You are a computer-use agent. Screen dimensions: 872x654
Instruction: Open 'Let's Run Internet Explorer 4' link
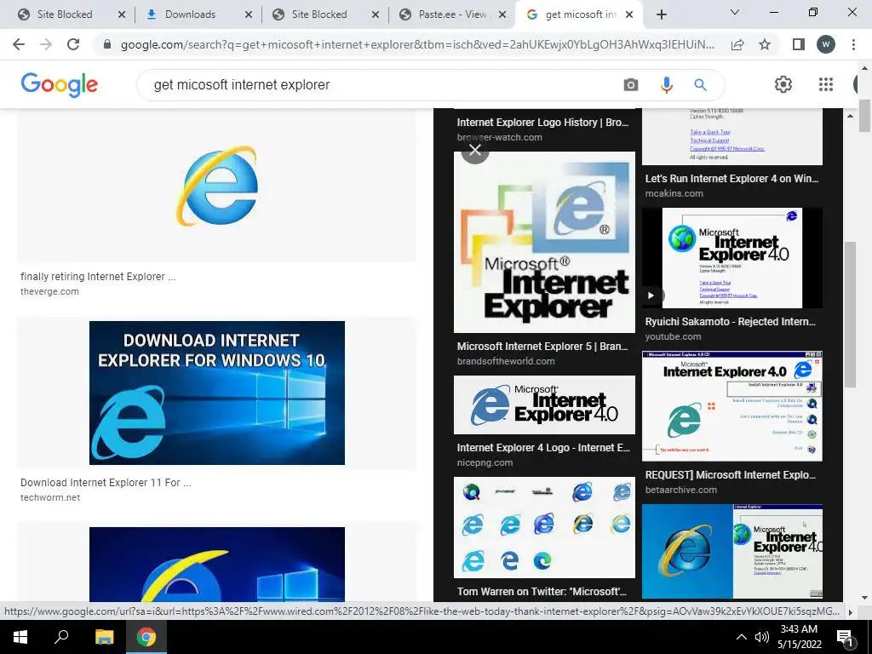(x=731, y=179)
